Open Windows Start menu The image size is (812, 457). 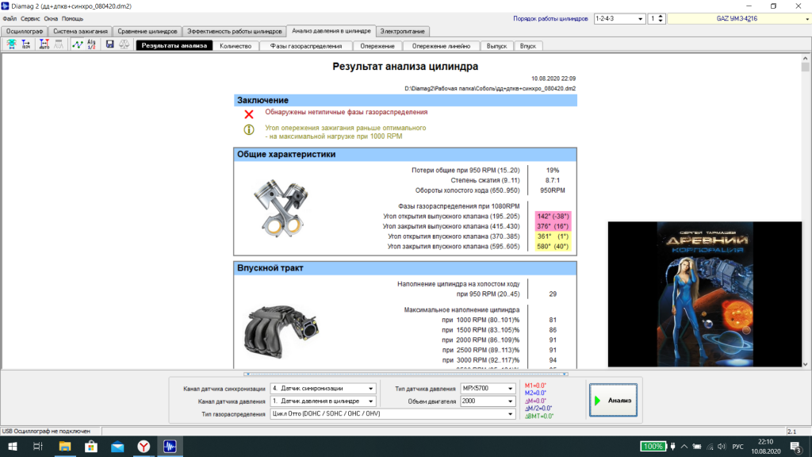12,446
